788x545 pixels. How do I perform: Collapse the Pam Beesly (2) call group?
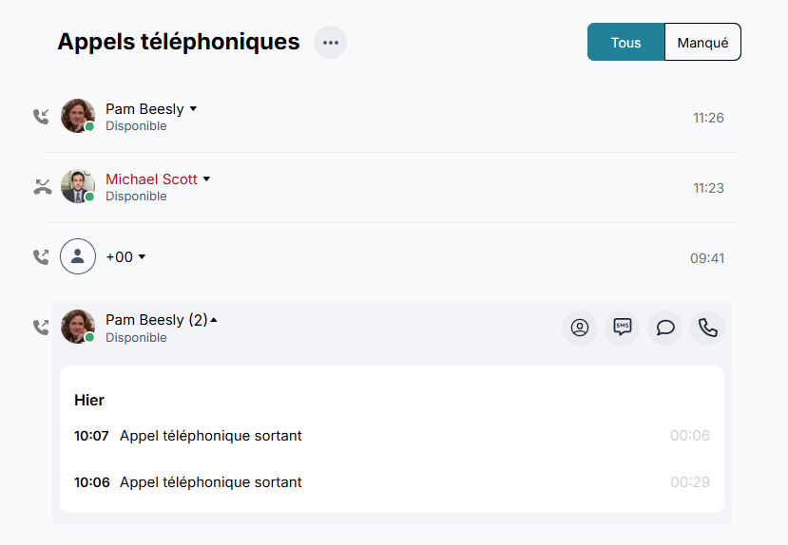click(214, 321)
